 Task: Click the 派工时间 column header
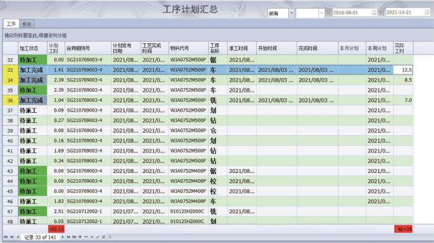[242, 48]
